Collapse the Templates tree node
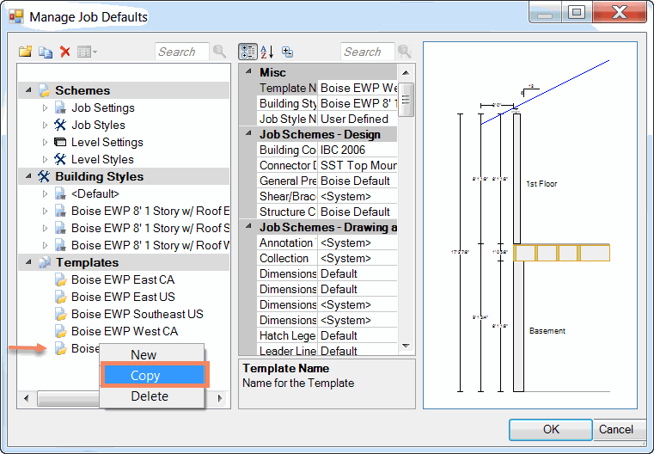 tap(28, 262)
